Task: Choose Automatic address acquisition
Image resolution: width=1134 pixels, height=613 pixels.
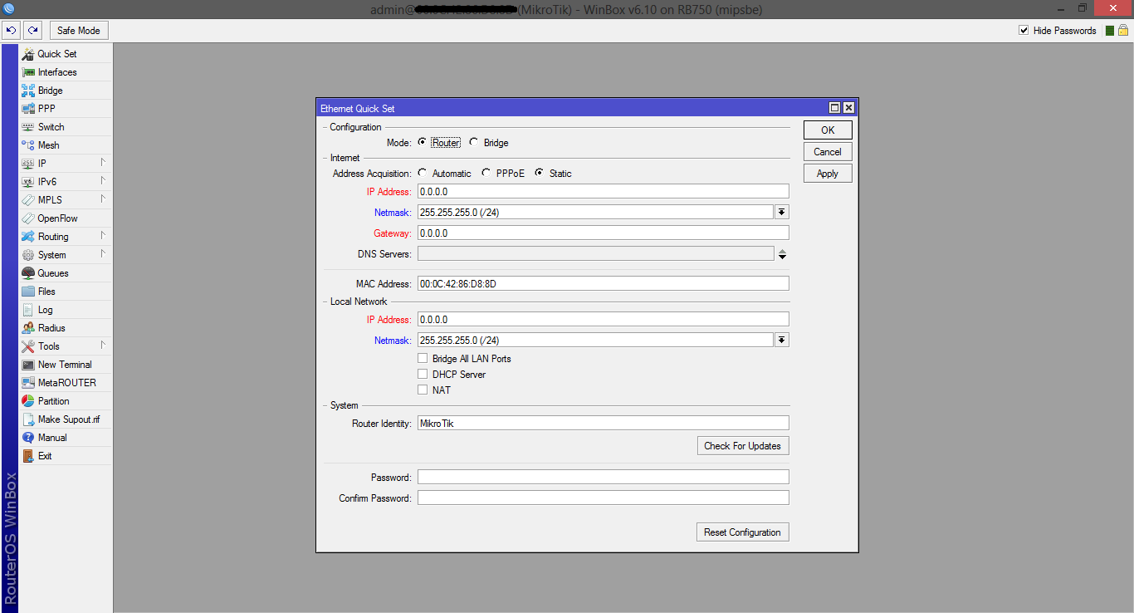Action: click(423, 174)
